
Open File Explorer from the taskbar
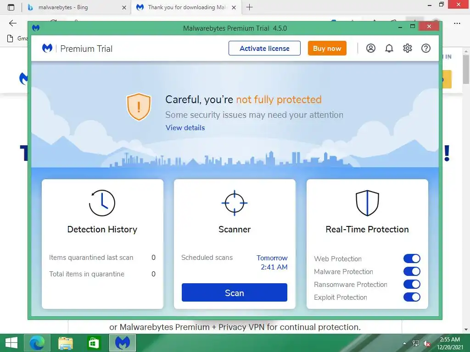click(x=65, y=343)
